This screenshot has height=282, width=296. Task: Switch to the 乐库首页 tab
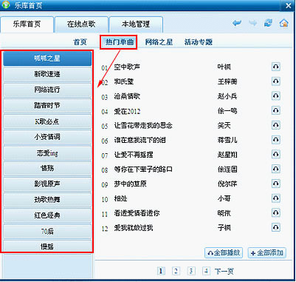coord(27,24)
